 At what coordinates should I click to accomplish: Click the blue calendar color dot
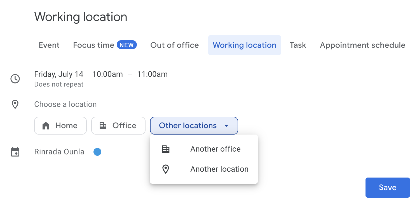[97, 152]
